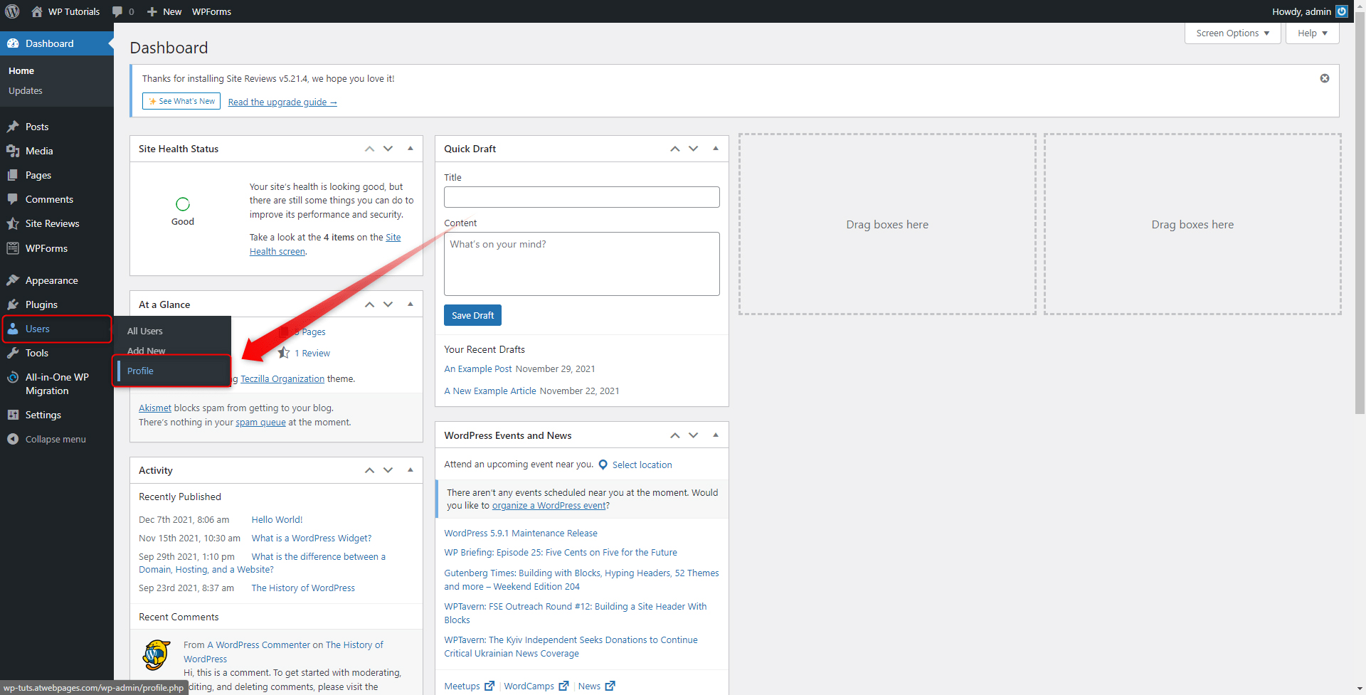Viewport: 1366px width, 695px height.
Task: Click the Quick Draft Title field
Action: click(582, 197)
